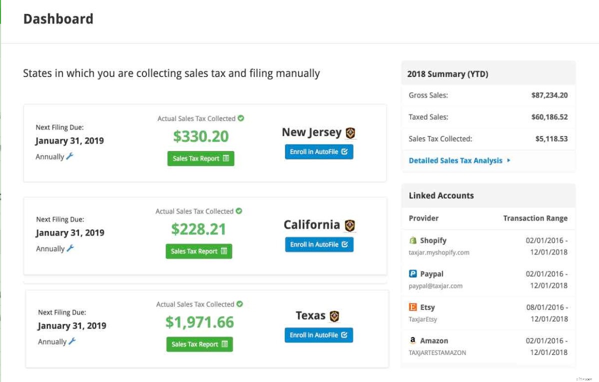
Task: Click the Paypal icon in Linked Accounts
Action: tap(412, 273)
